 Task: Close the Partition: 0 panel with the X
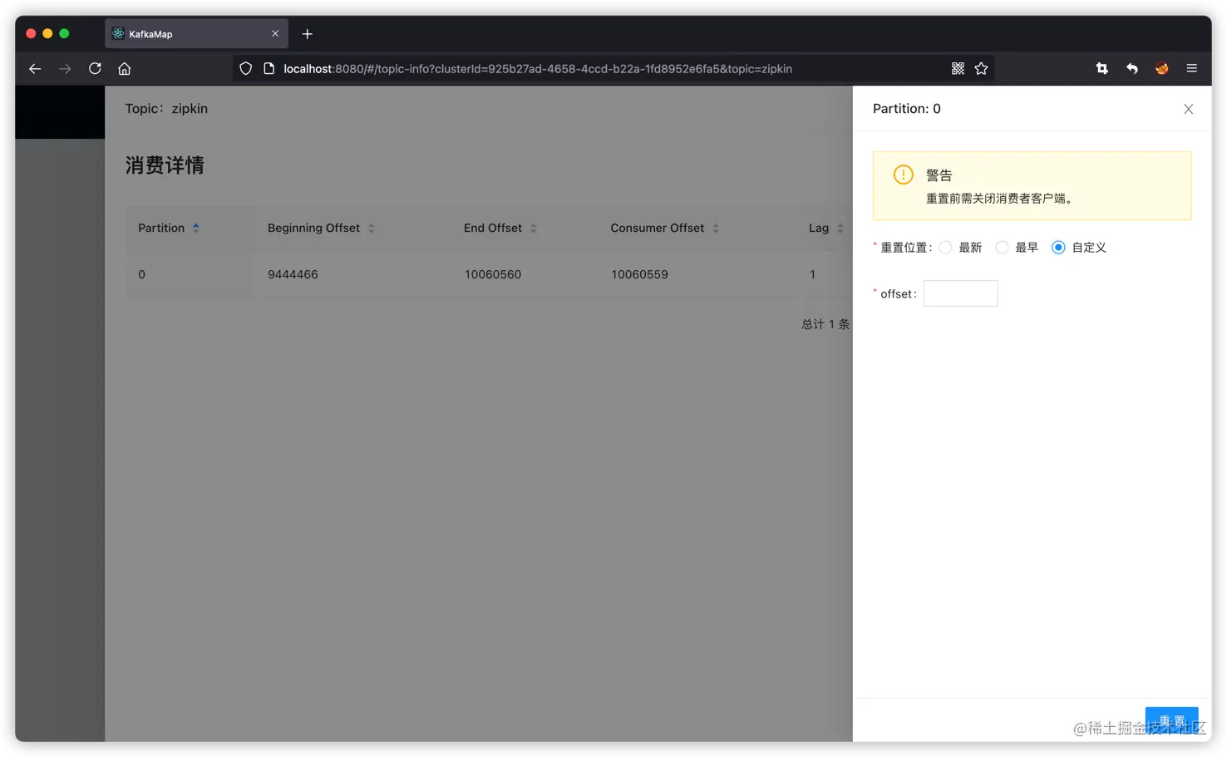(x=1188, y=109)
